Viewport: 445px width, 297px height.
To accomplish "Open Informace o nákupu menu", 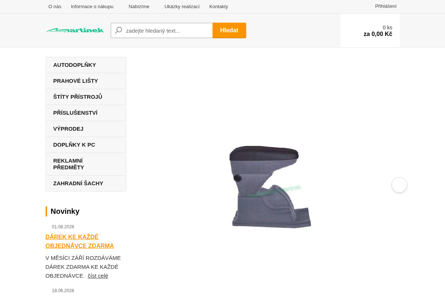I will click(92, 6).
